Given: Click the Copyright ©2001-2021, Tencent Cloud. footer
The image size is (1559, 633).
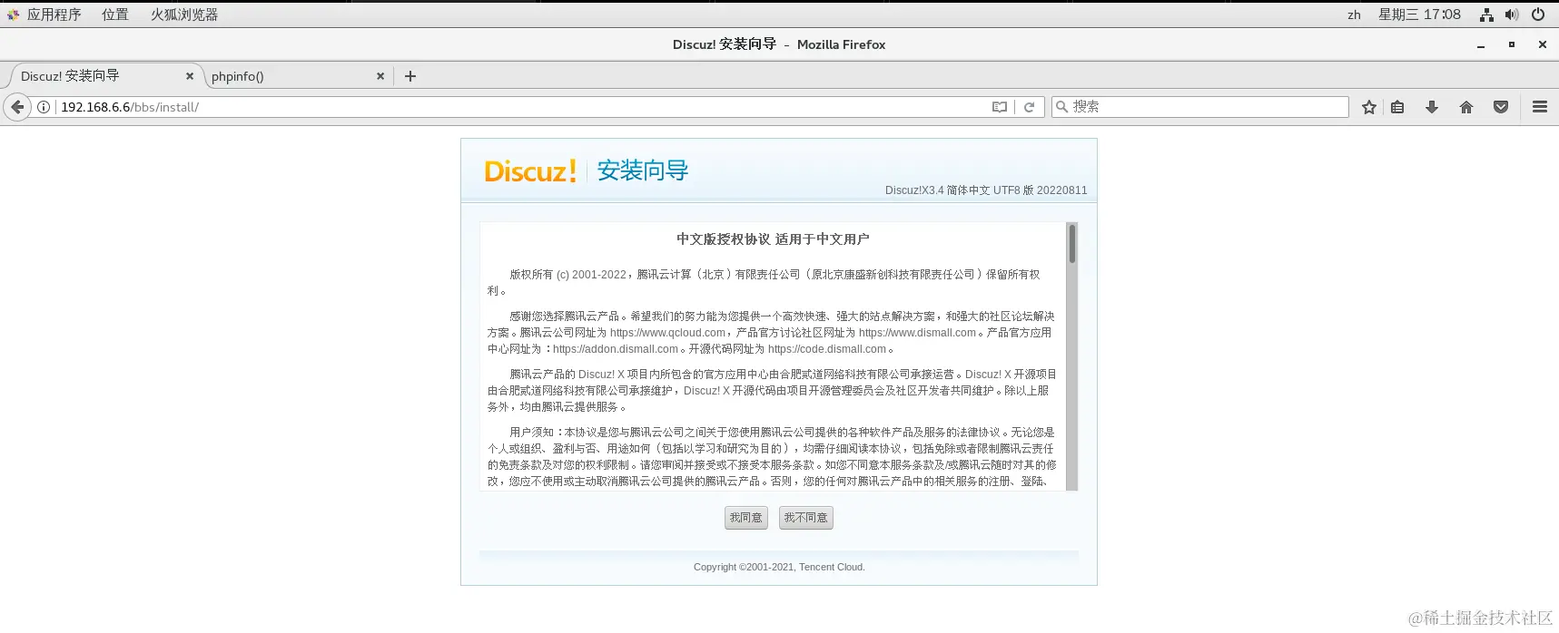Looking at the screenshot, I should (779, 567).
